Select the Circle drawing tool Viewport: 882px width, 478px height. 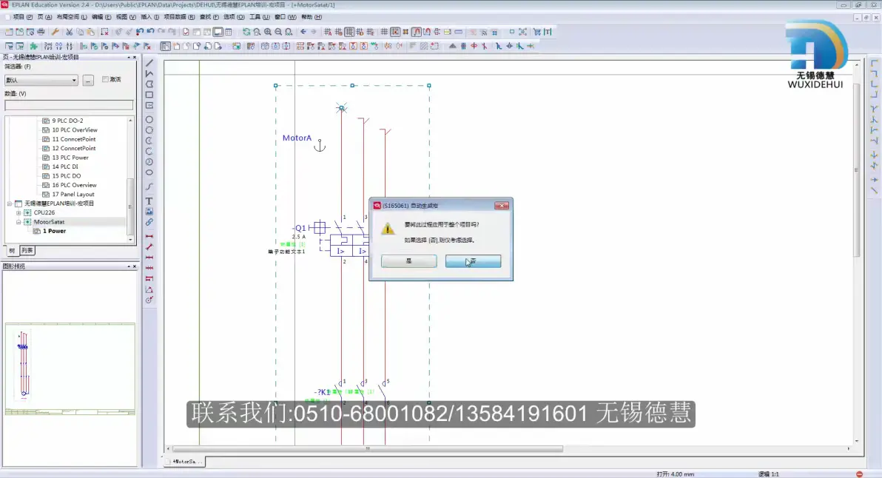(x=149, y=120)
